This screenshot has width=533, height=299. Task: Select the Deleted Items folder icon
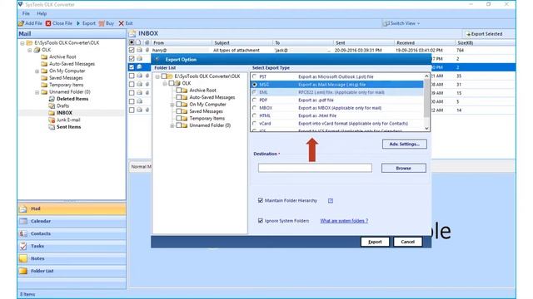click(x=52, y=99)
